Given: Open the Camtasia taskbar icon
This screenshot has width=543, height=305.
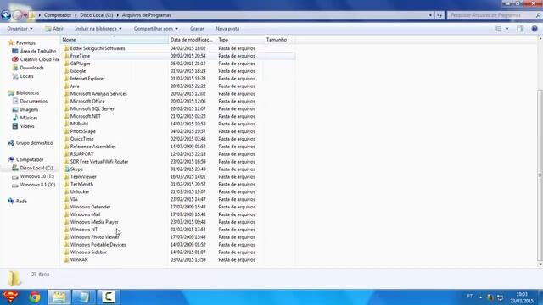Looking at the screenshot, I should (x=108, y=297).
